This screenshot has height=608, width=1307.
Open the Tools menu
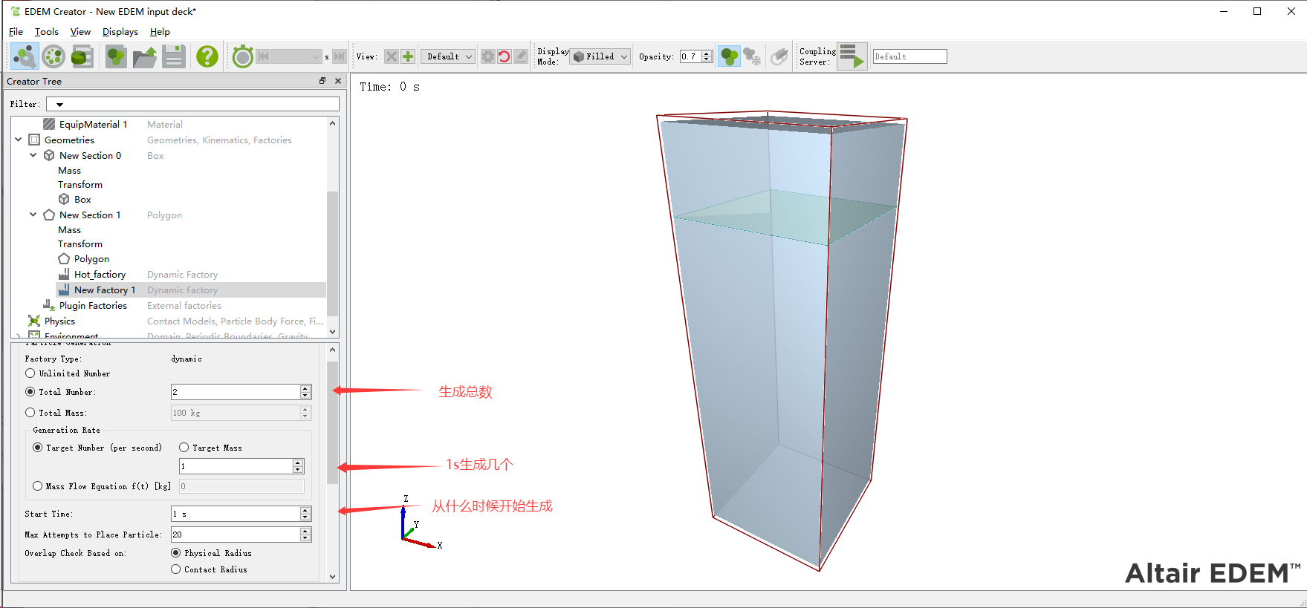(x=46, y=32)
